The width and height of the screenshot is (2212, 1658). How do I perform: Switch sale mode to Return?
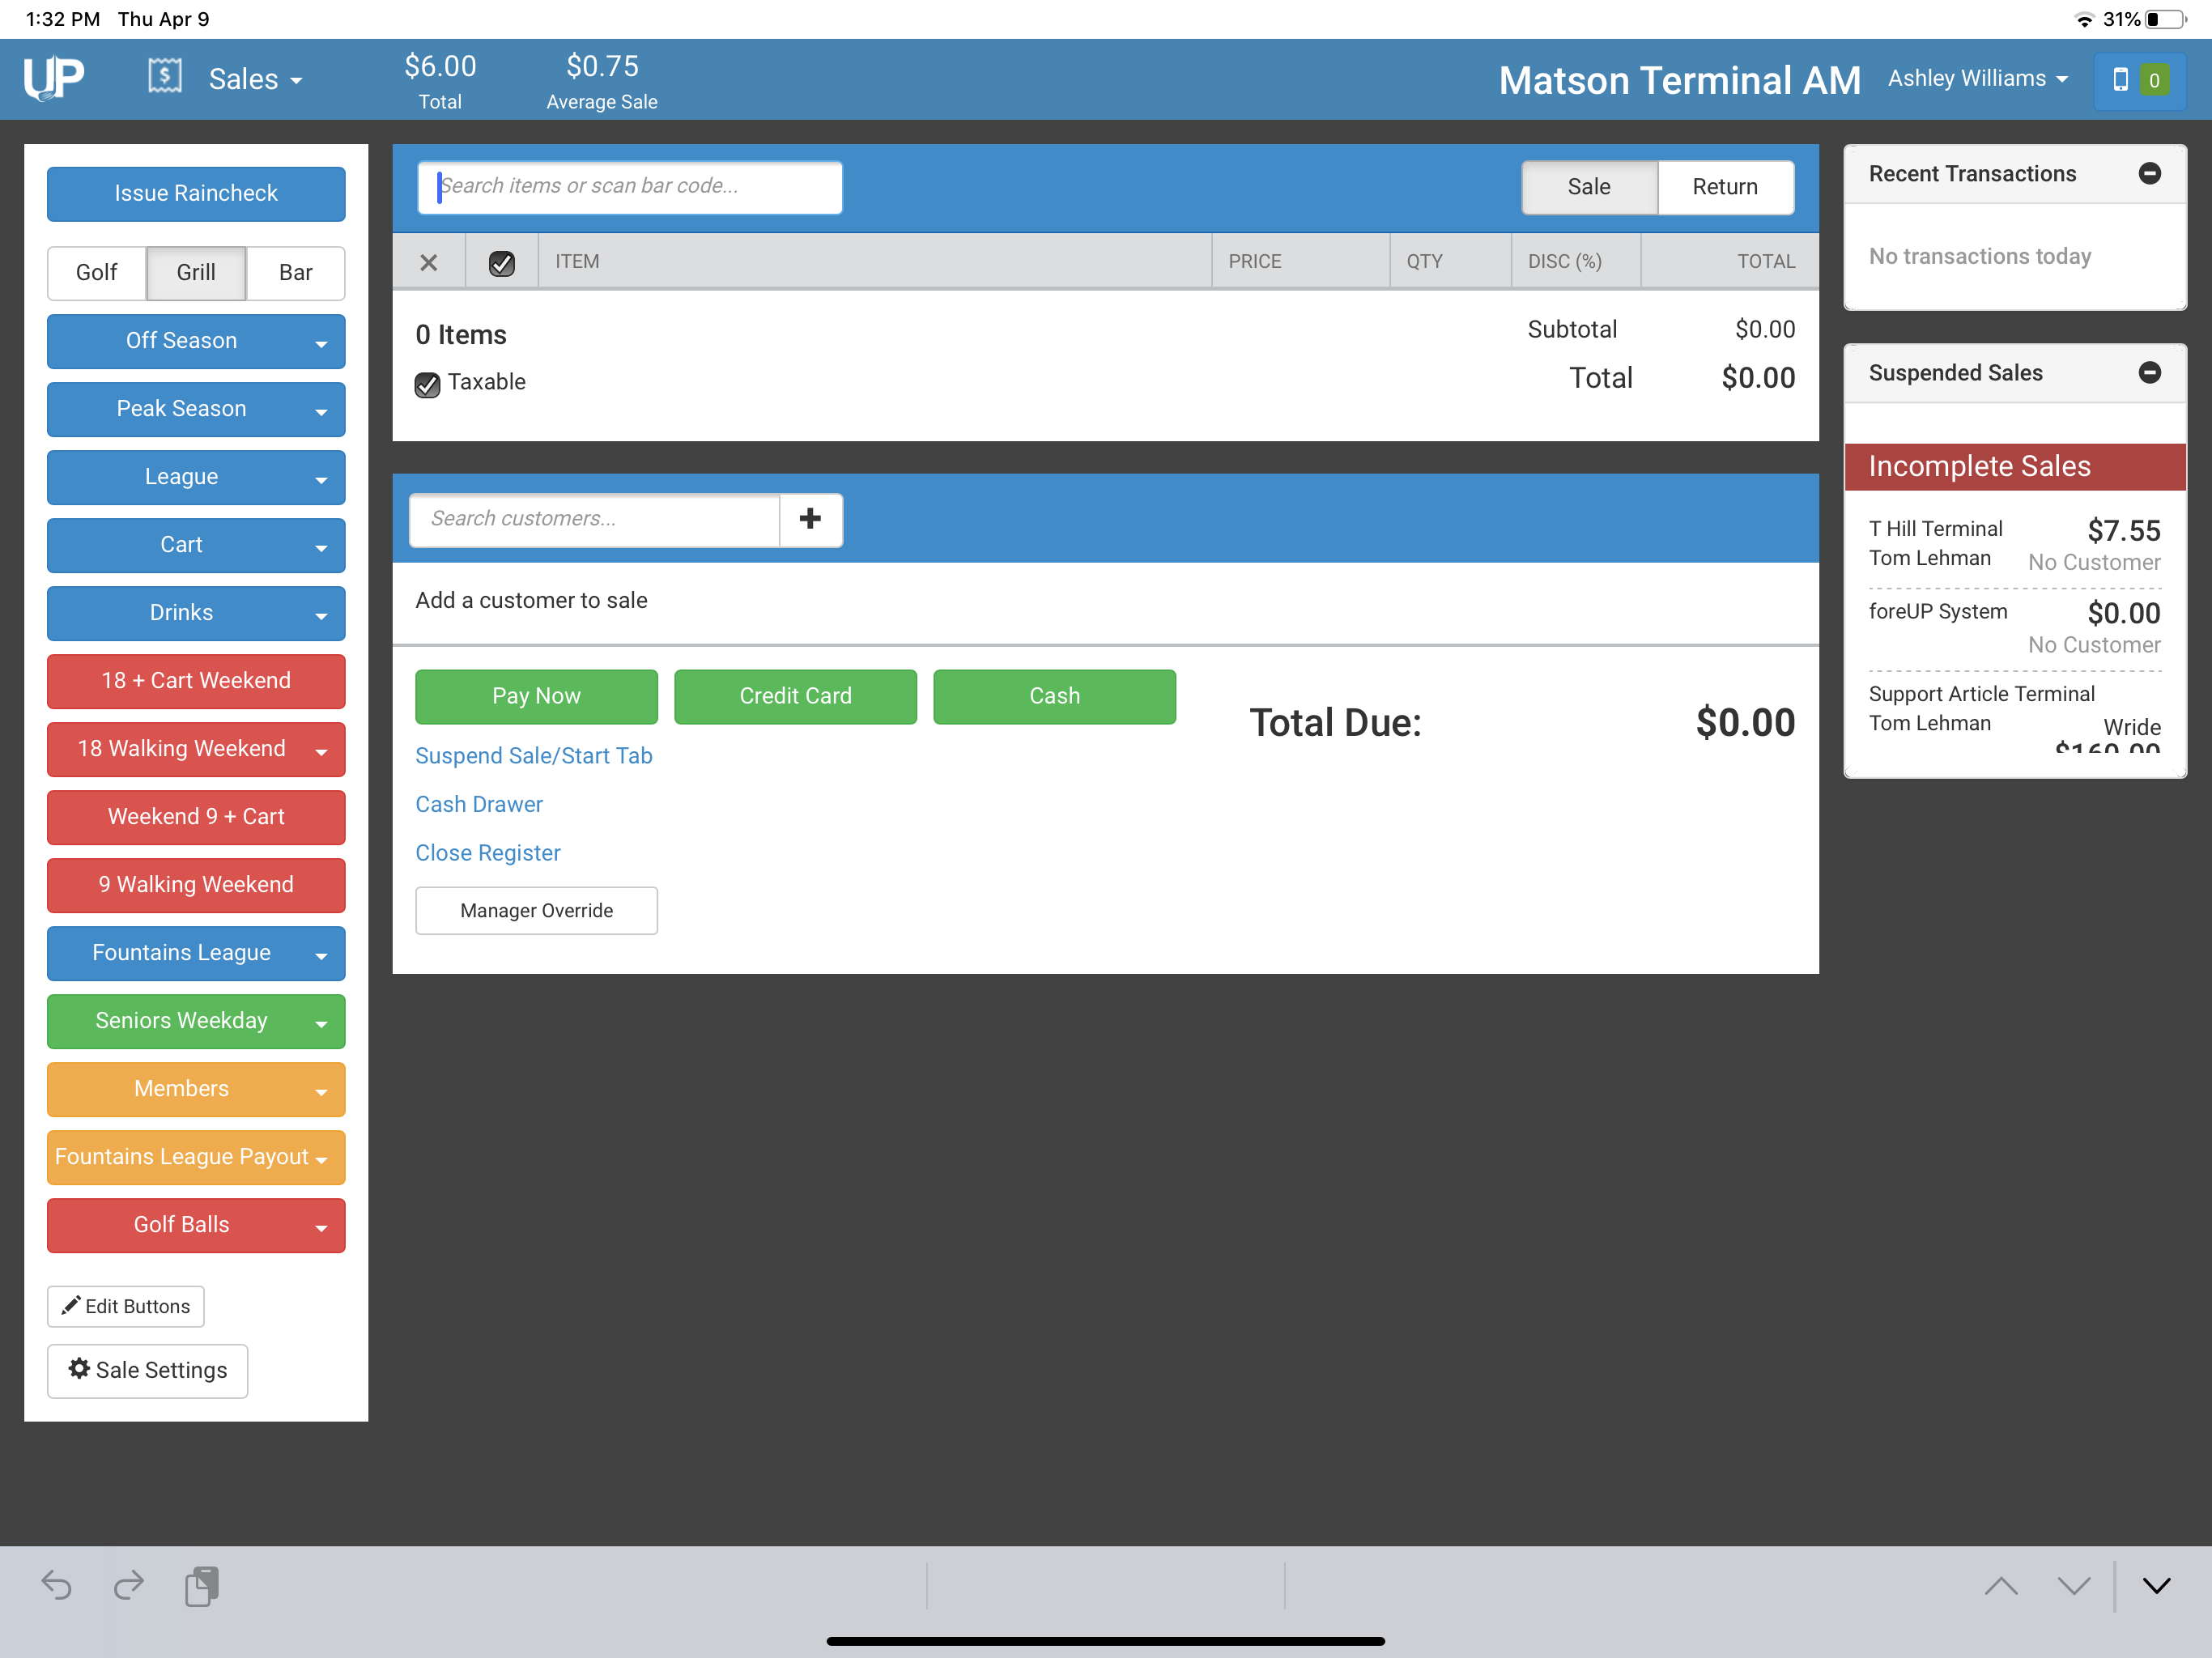click(x=1724, y=187)
